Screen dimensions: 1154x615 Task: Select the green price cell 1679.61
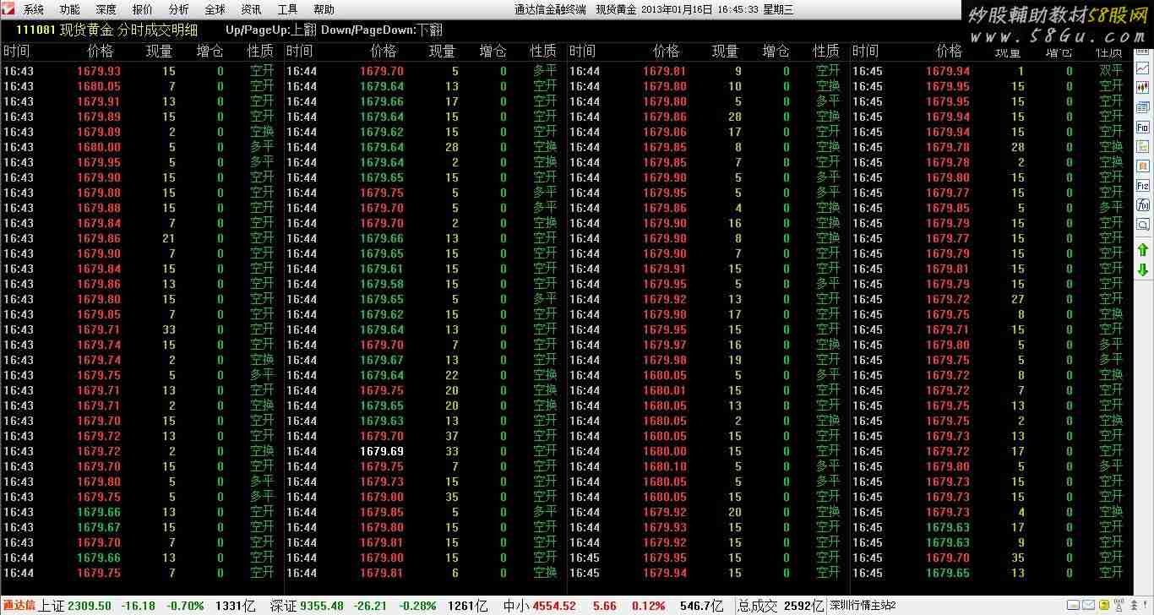tap(382, 269)
